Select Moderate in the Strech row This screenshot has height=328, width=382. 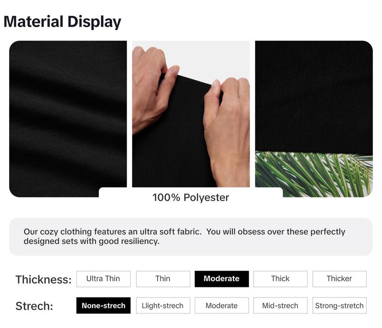click(x=222, y=306)
